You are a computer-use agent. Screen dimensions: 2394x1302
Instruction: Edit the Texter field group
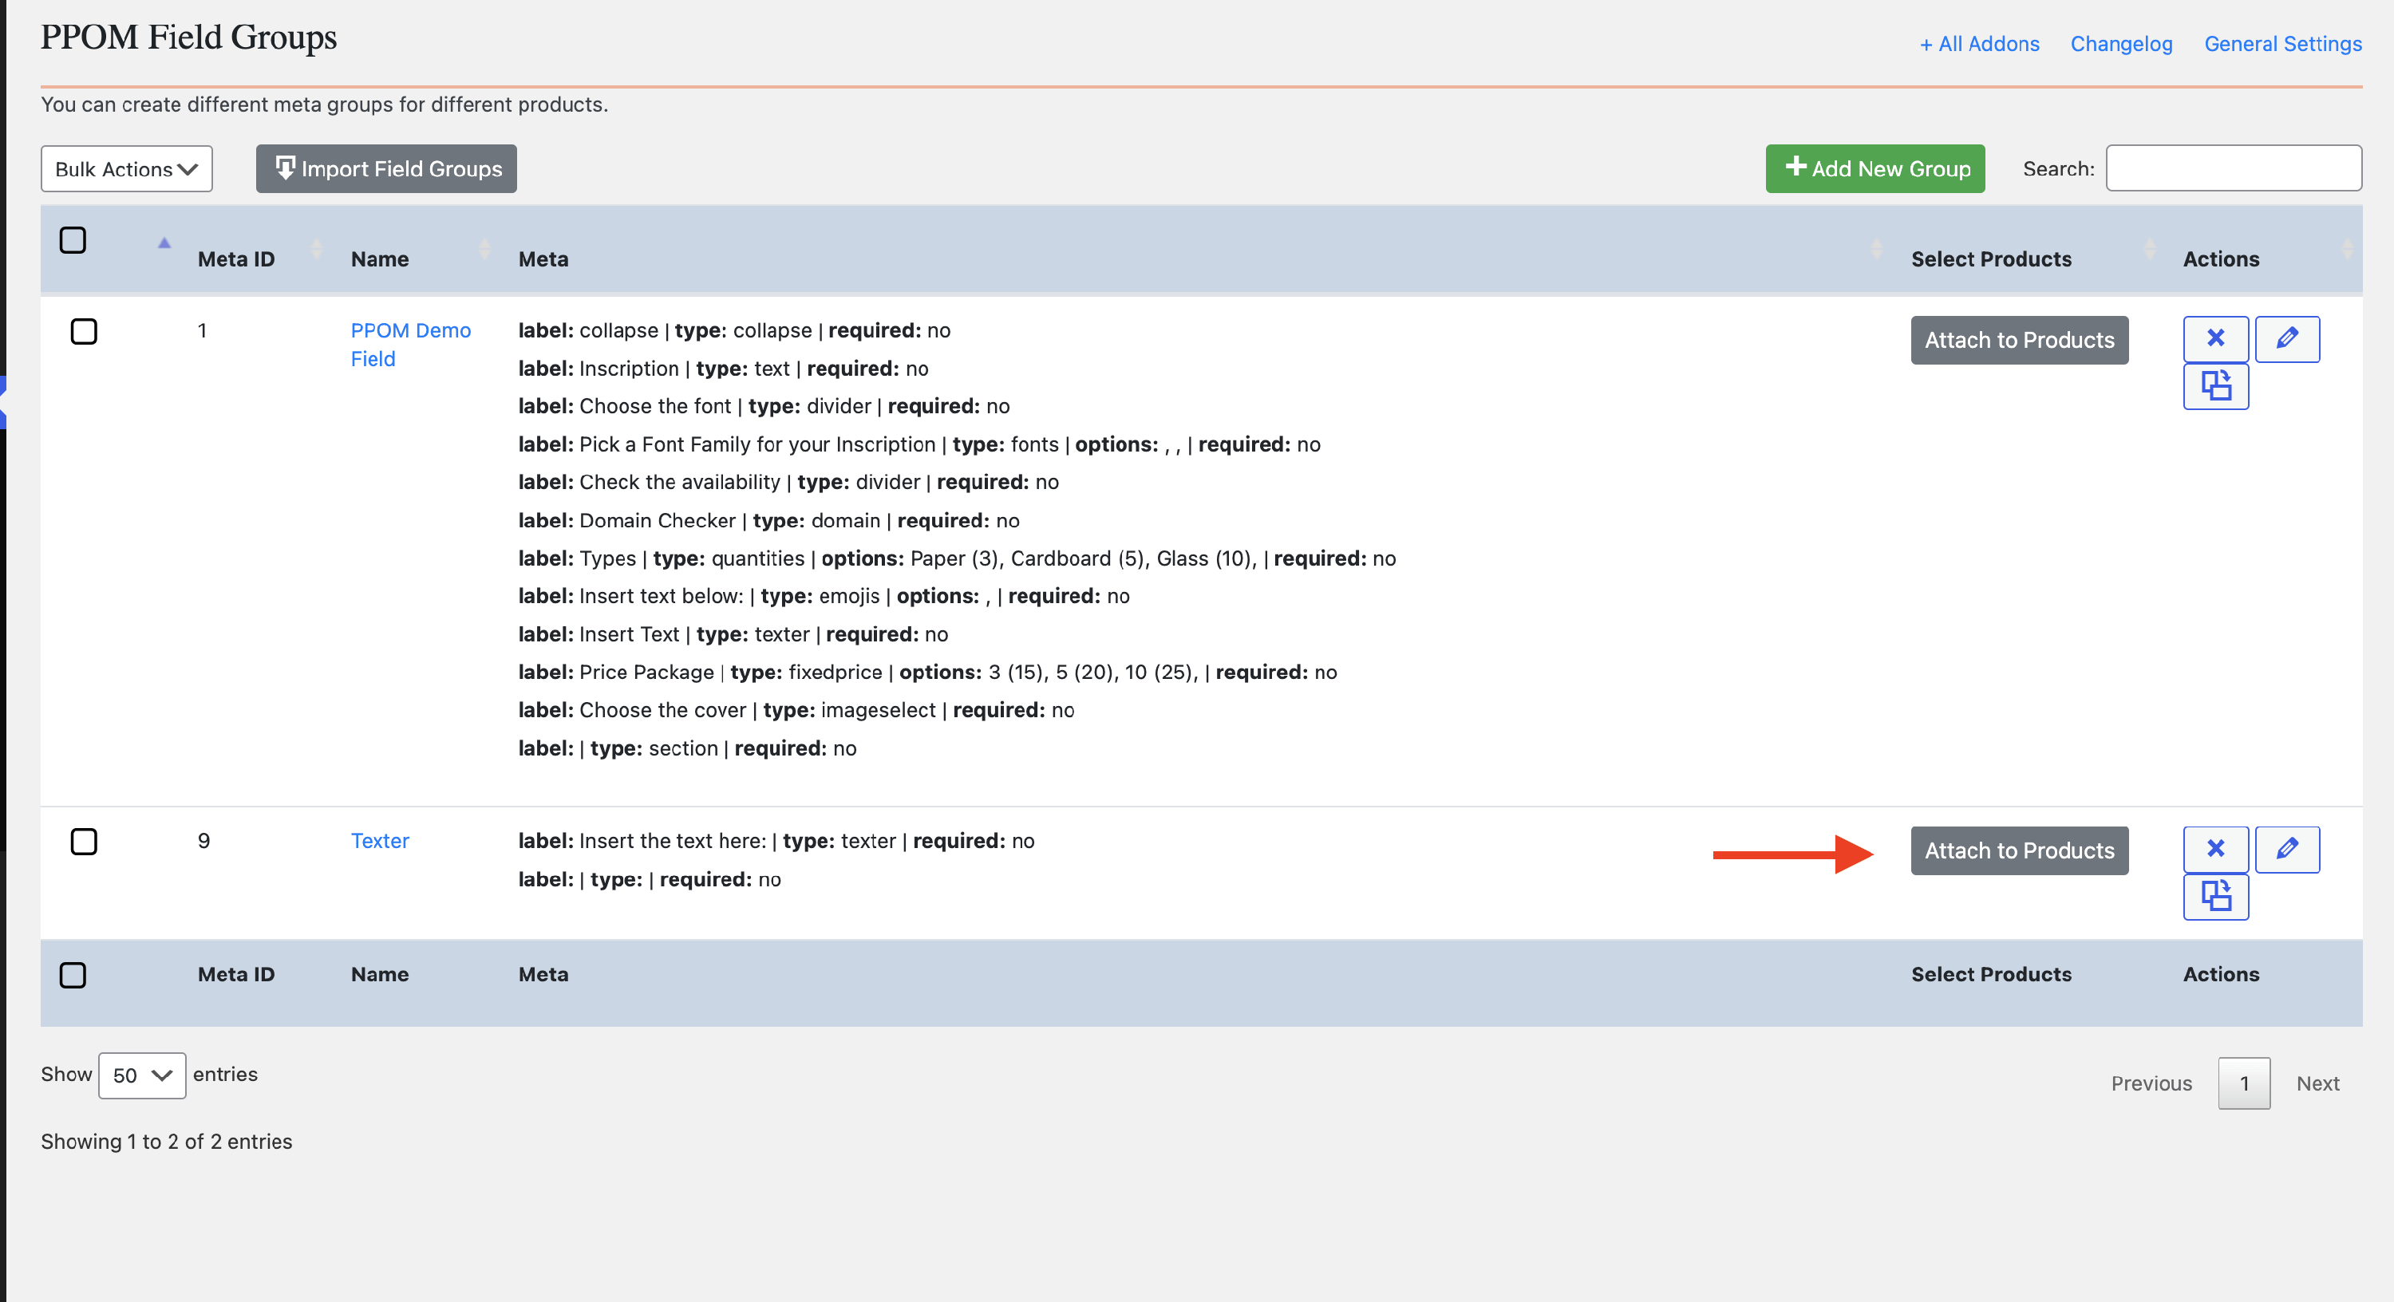click(x=2286, y=849)
